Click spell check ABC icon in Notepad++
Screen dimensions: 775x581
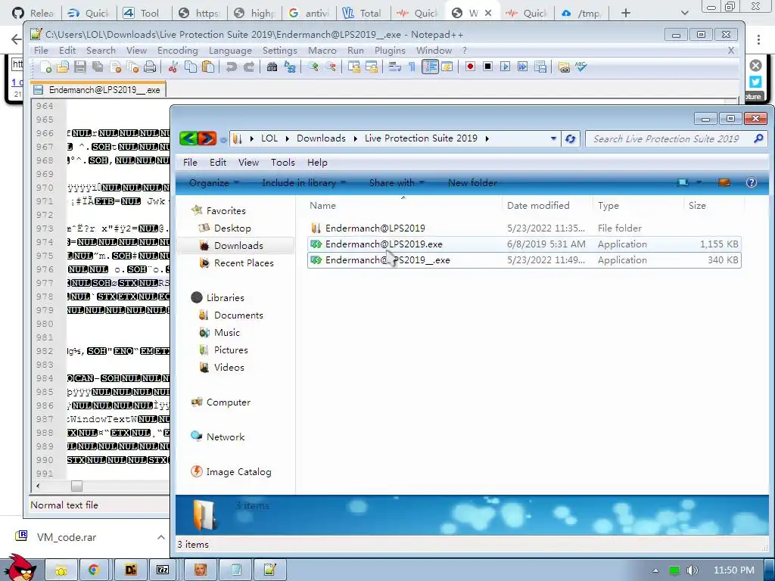(580, 67)
